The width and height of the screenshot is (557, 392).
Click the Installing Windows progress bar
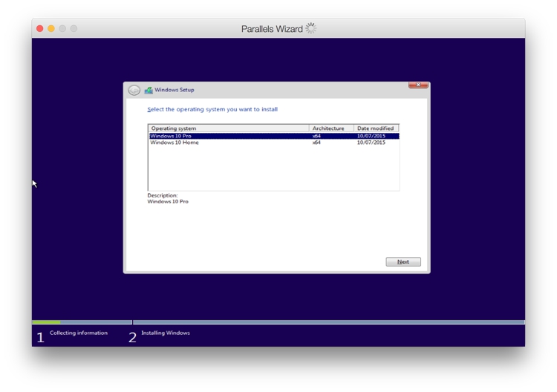(x=329, y=322)
